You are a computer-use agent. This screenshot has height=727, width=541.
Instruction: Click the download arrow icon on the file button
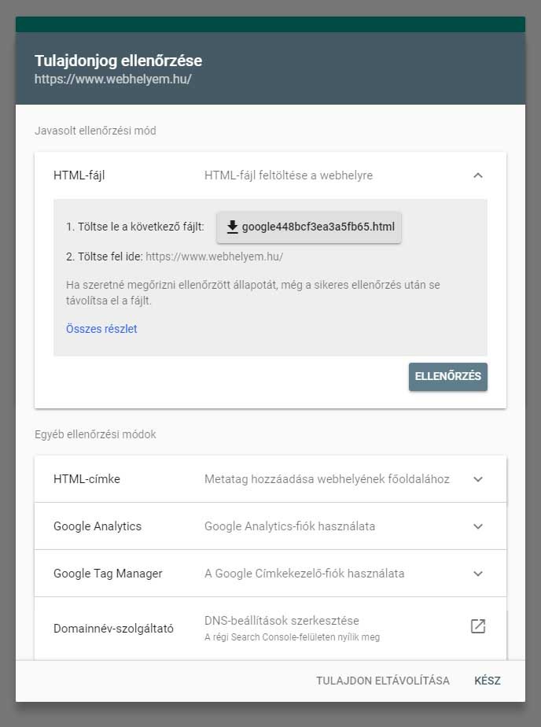pyautogui.click(x=232, y=227)
